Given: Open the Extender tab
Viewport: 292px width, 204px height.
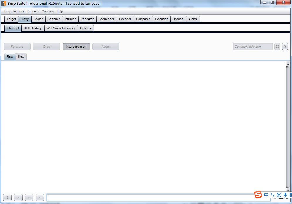Looking at the screenshot, I should (161, 19).
